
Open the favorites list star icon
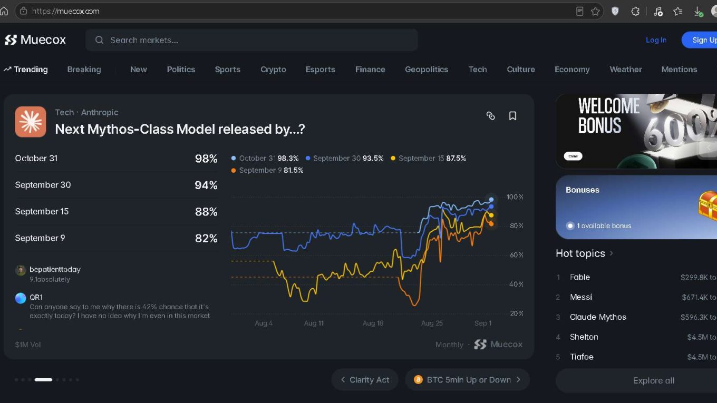pyautogui.click(x=678, y=11)
